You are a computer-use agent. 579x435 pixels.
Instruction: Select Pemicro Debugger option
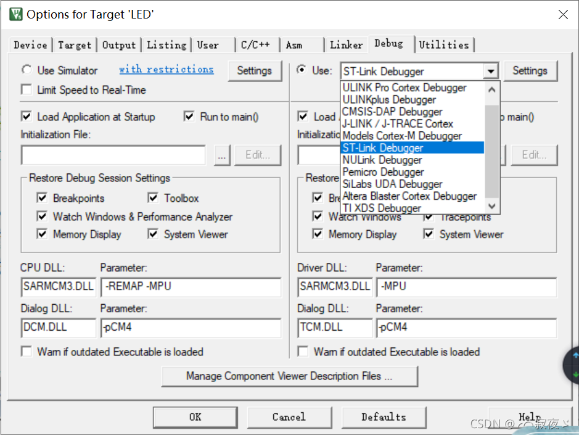pyautogui.click(x=412, y=172)
